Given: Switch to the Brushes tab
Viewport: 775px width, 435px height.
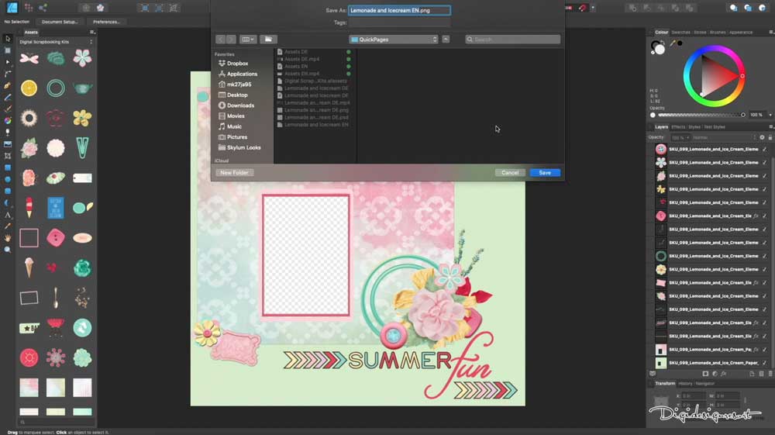Looking at the screenshot, I should [x=718, y=32].
